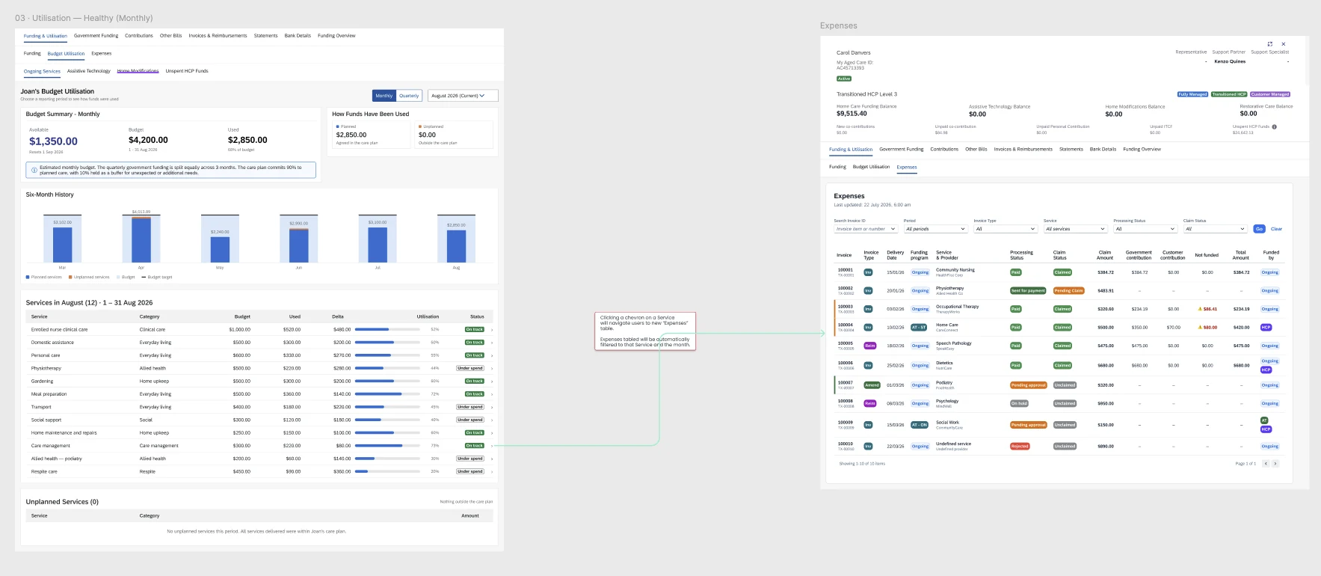Viewport: 1321px width, 576px height.
Task: Click the Customer Managed tag
Action: (x=1270, y=94)
